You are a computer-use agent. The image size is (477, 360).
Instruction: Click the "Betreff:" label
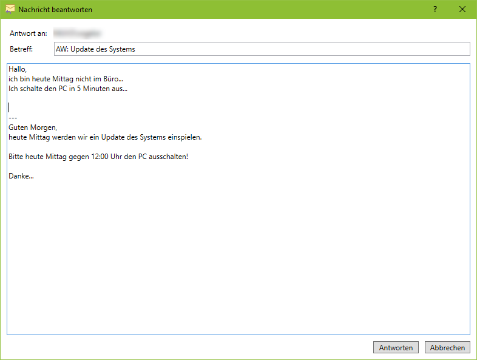(x=21, y=49)
